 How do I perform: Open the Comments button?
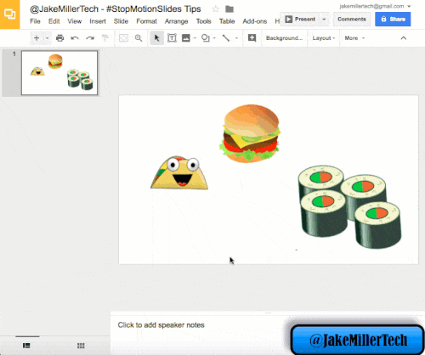(352, 20)
